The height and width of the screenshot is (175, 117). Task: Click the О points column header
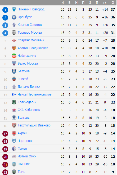[x=113, y=3]
